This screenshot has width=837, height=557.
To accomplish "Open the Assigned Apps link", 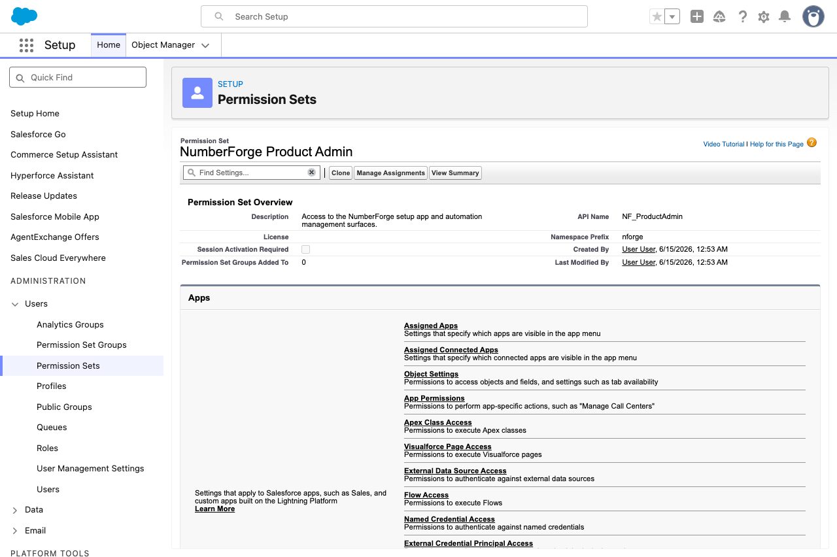I will coord(431,326).
